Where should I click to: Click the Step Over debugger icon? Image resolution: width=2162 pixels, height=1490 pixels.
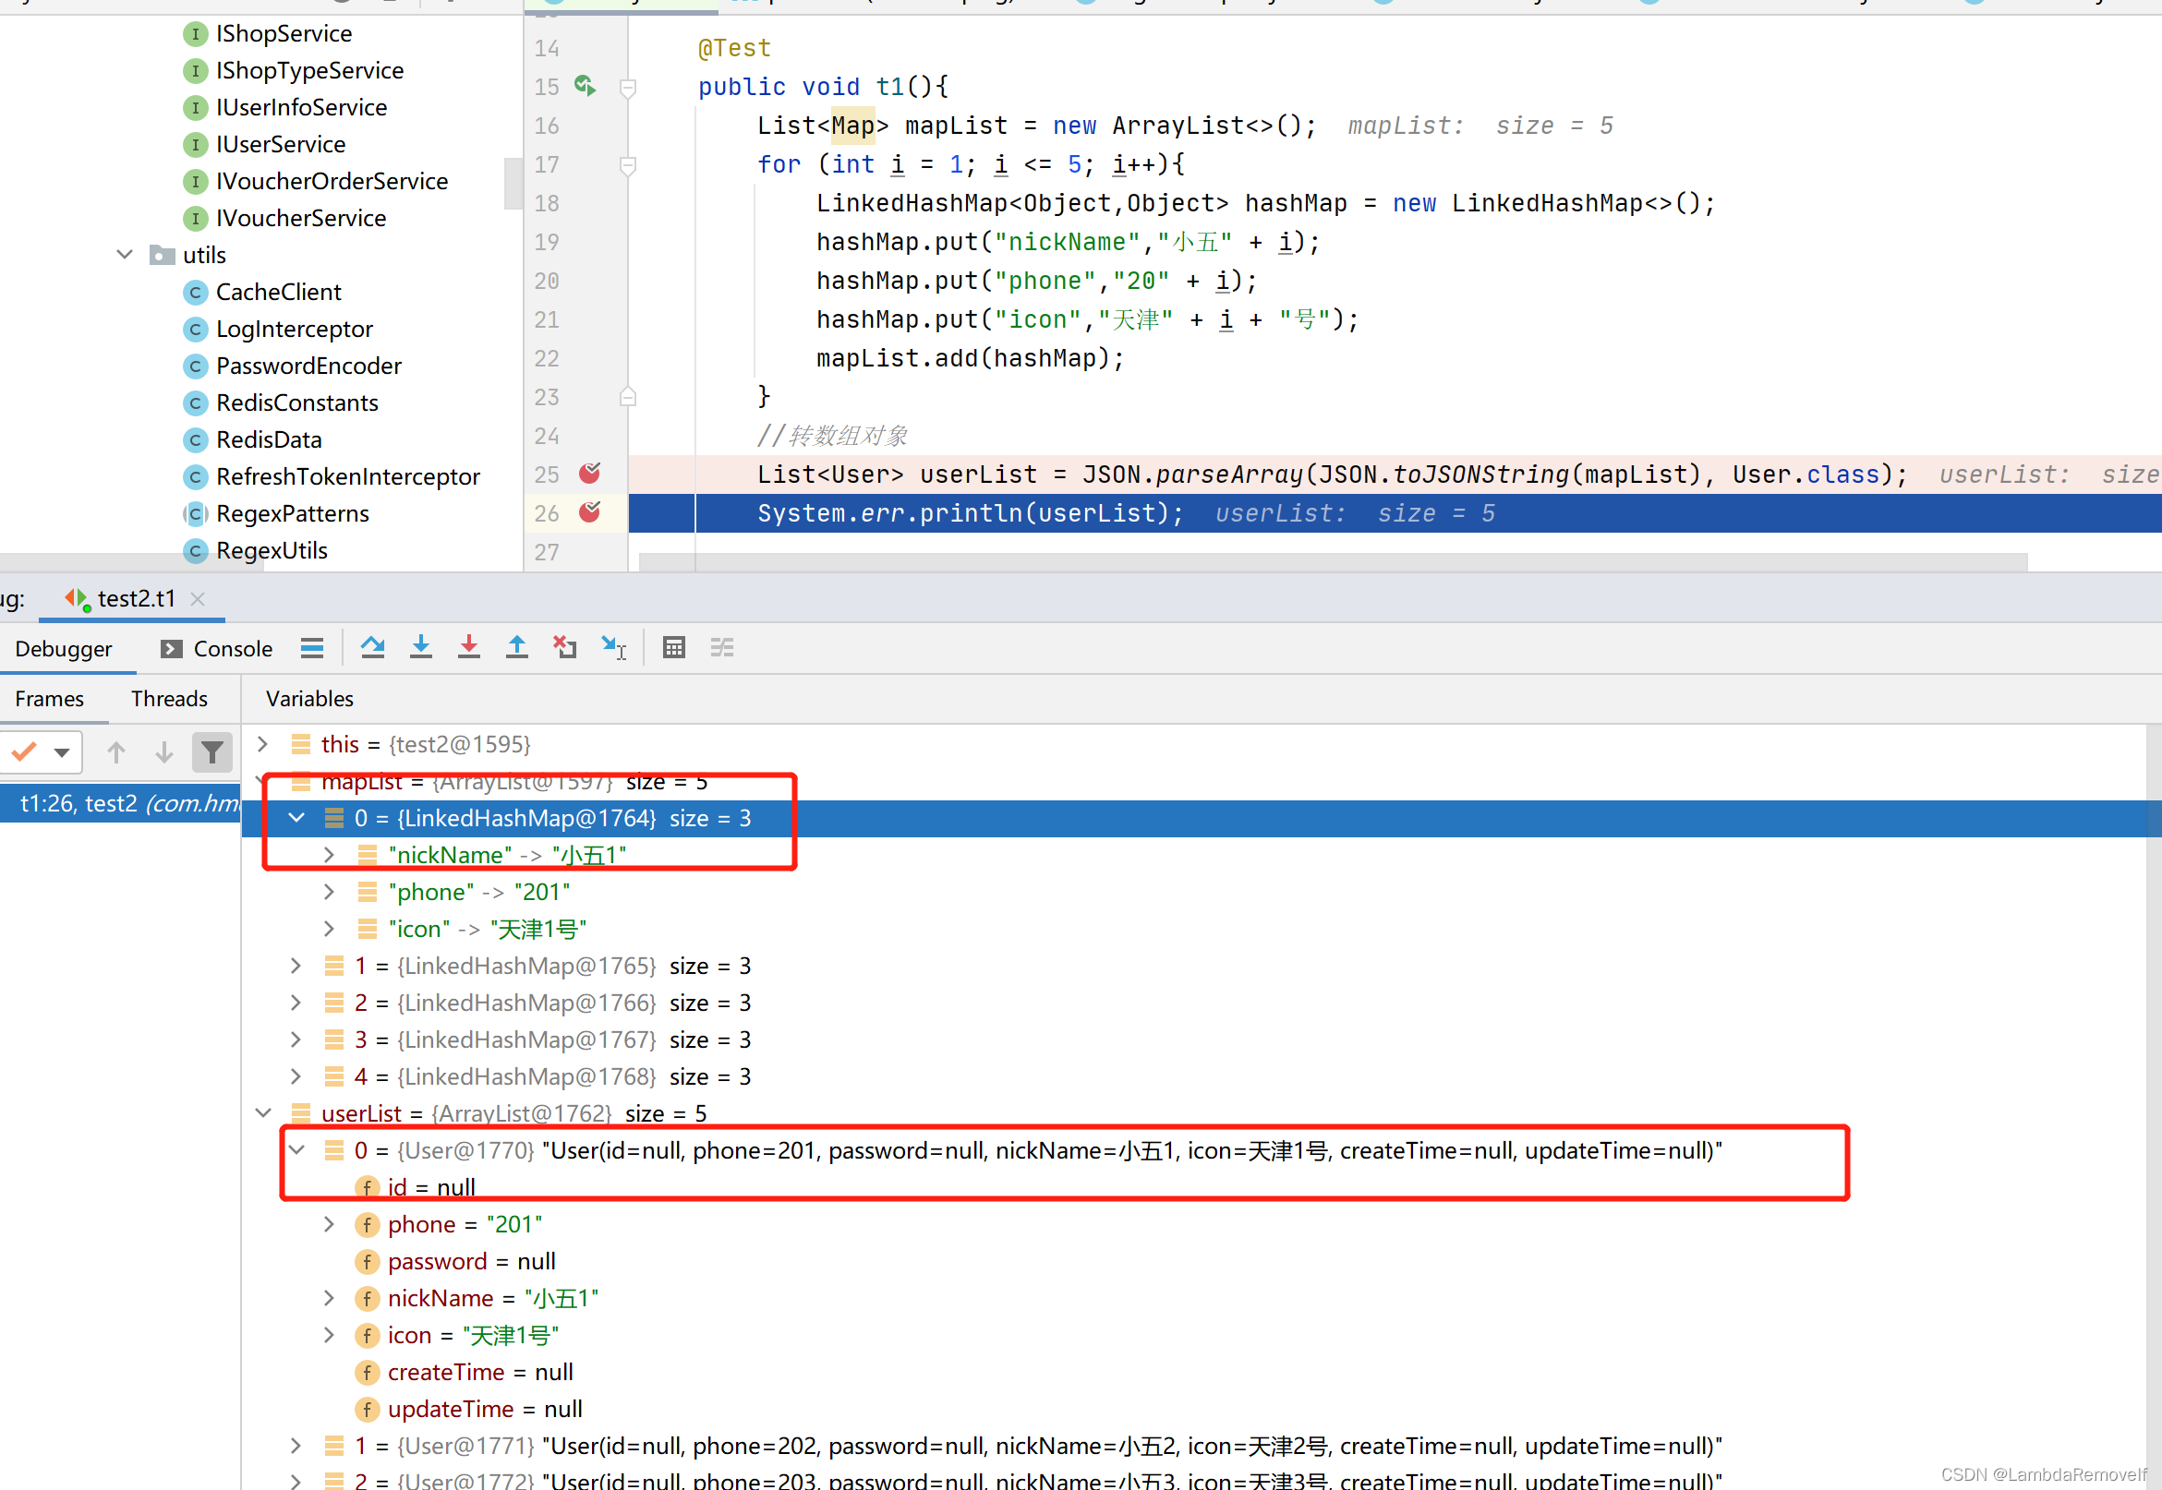click(x=372, y=647)
